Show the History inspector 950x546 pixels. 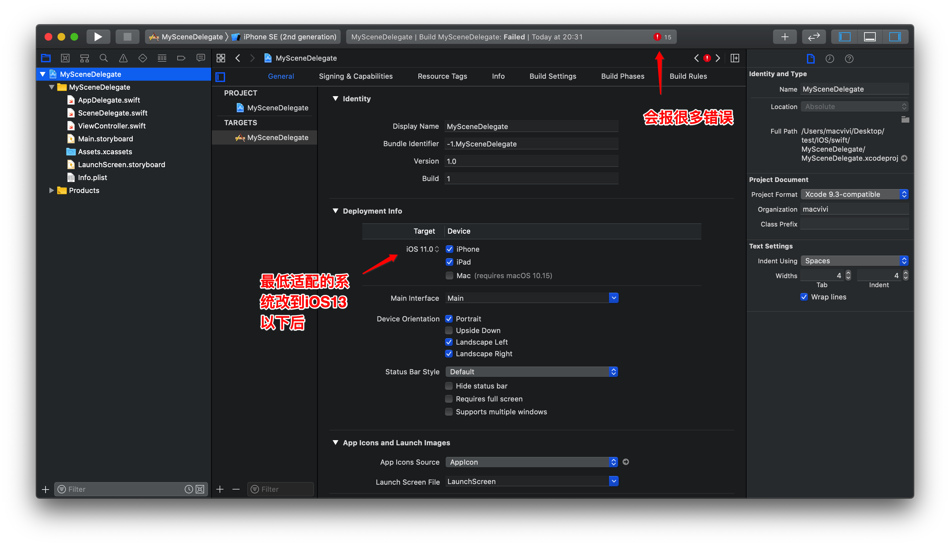click(x=830, y=59)
